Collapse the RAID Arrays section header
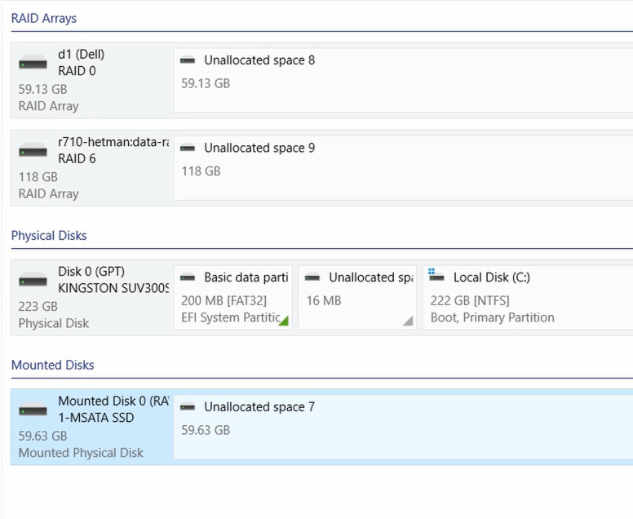633x519 pixels. click(x=43, y=18)
